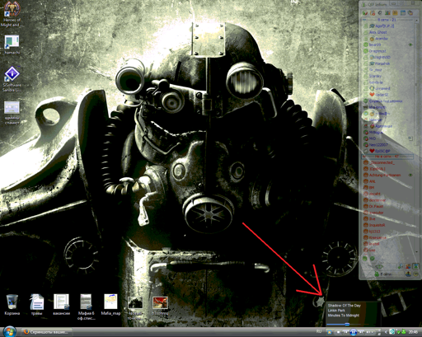This screenshot has width=422, height=337.
Task: Click the playback seek slider handle
Action: (347, 325)
